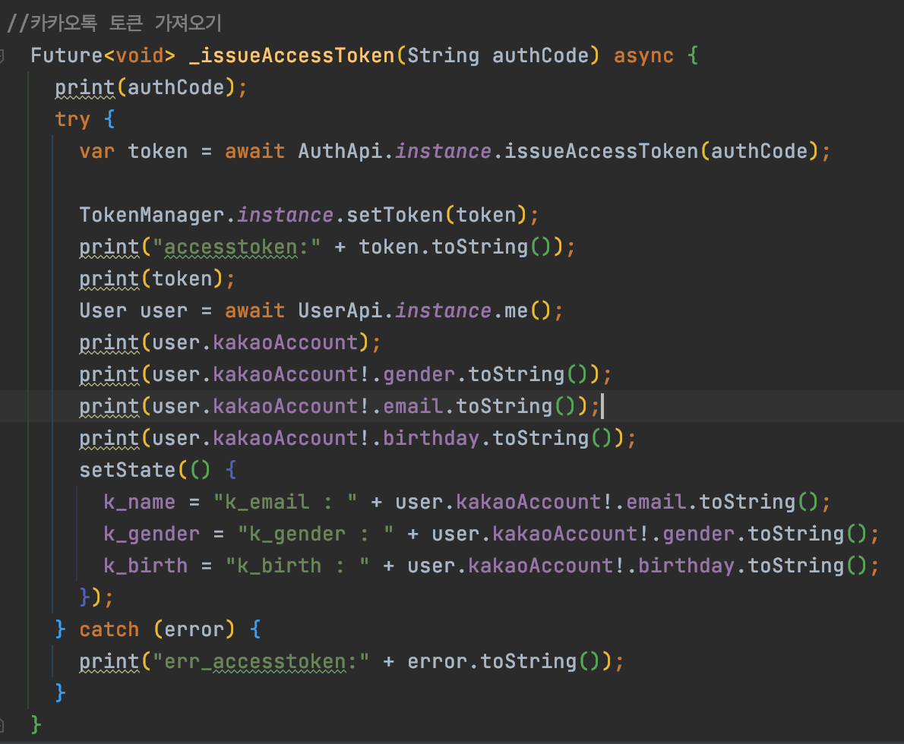The height and width of the screenshot is (744, 904).
Task: Click the var keyword before token
Action: tap(97, 151)
